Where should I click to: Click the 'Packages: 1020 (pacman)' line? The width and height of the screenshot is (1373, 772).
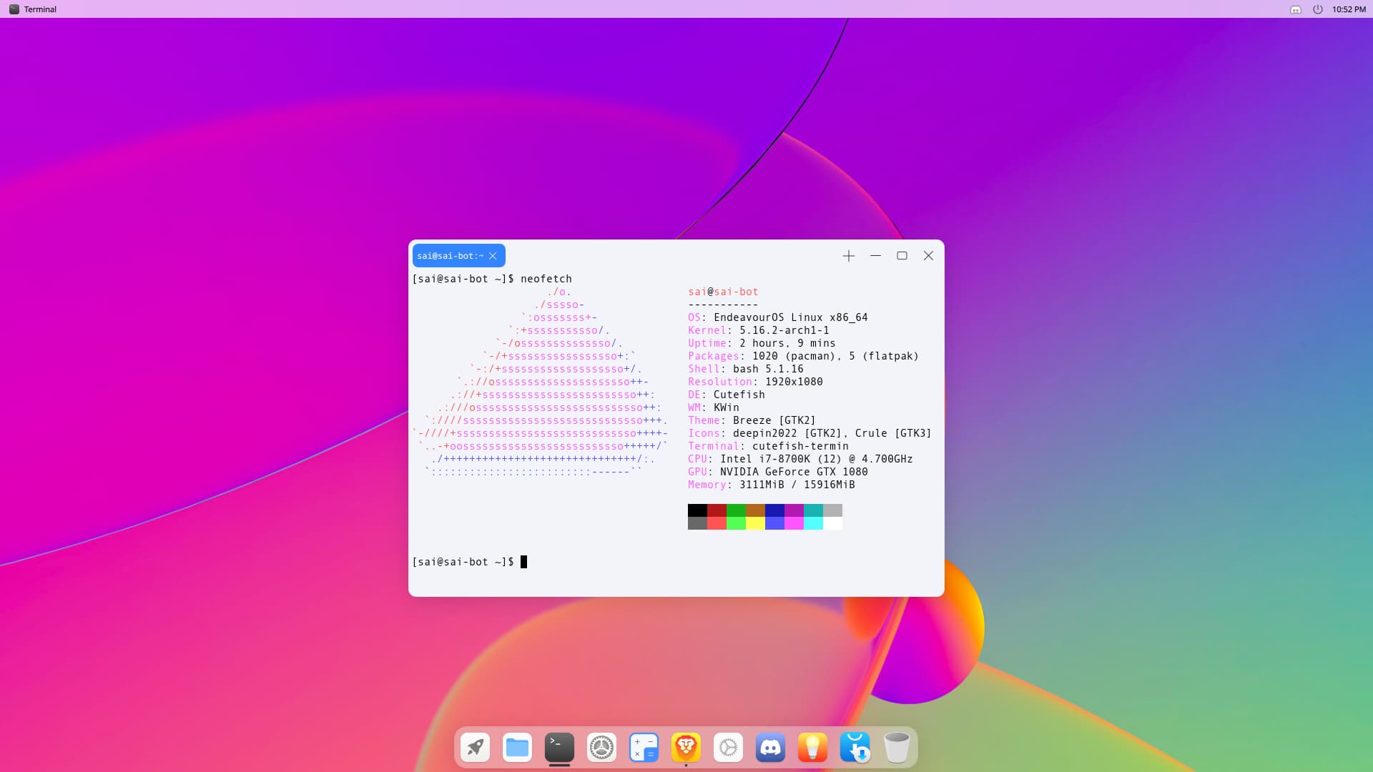tap(803, 356)
